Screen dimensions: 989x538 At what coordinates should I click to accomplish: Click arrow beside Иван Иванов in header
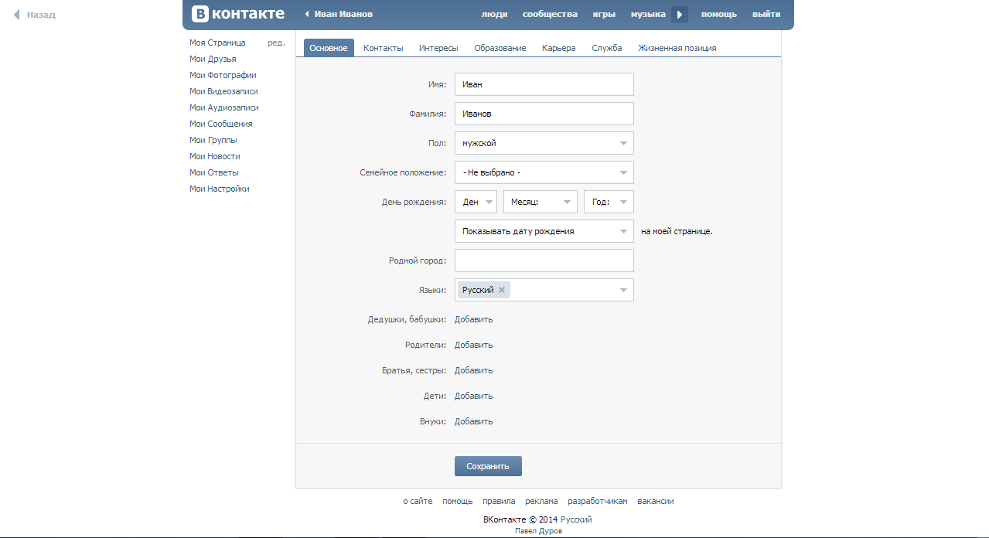(307, 14)
